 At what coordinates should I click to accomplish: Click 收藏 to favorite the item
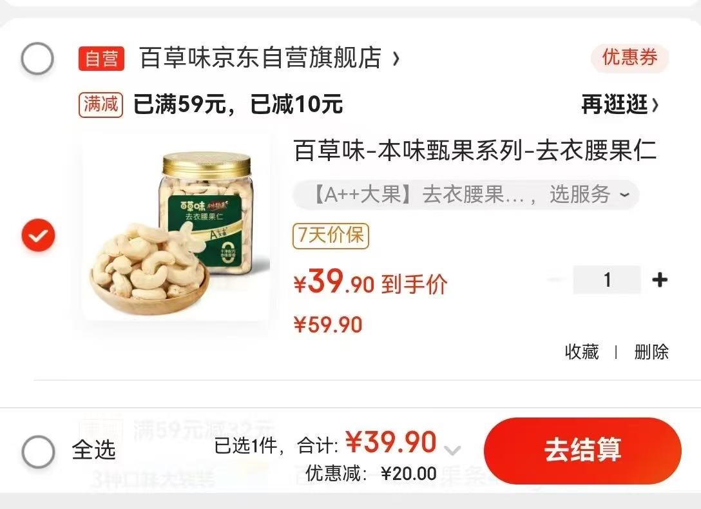click(582, 352)
